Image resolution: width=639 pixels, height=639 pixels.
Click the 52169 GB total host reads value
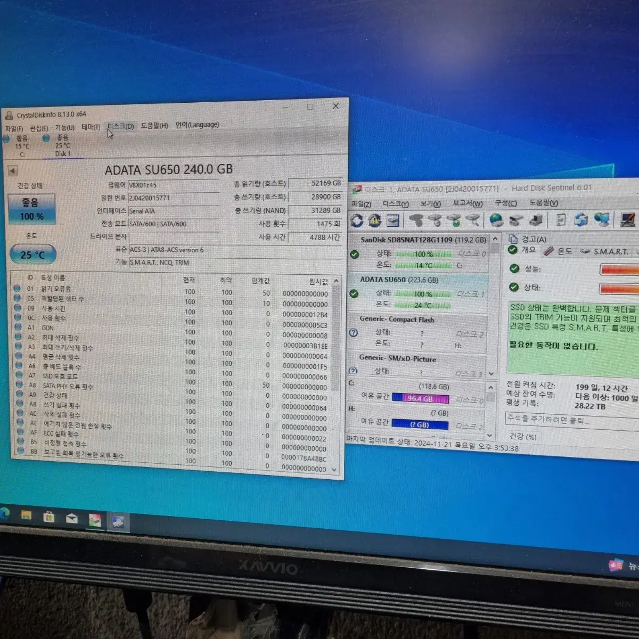(x=315, y=183)
